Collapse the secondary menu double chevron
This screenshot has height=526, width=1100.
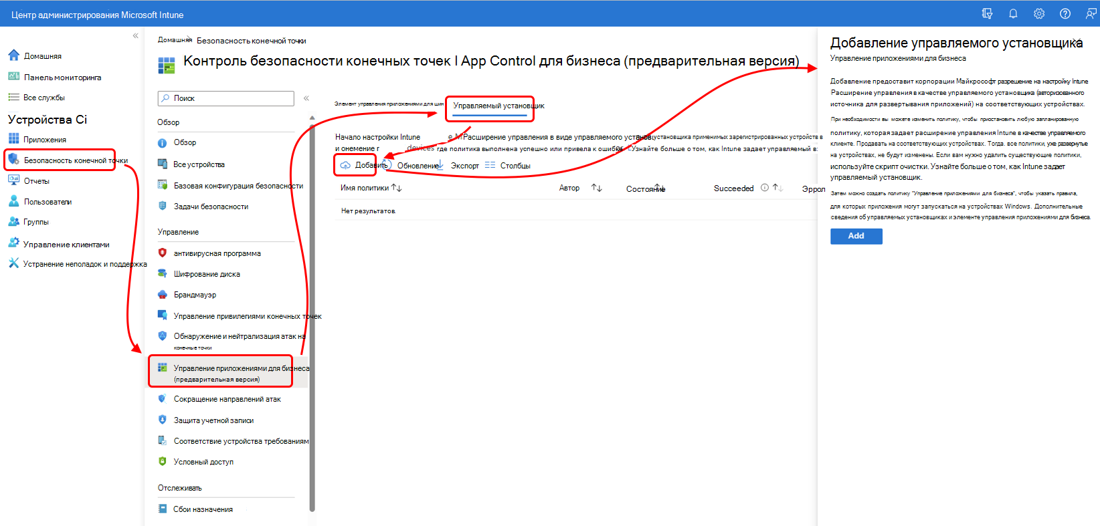[306, 98]
